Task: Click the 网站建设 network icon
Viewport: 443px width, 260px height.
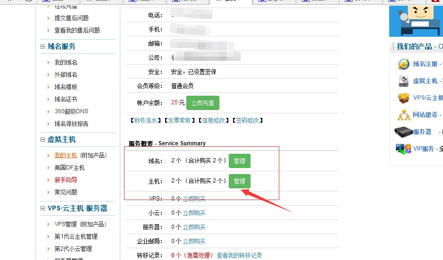Action: [404, 115]
